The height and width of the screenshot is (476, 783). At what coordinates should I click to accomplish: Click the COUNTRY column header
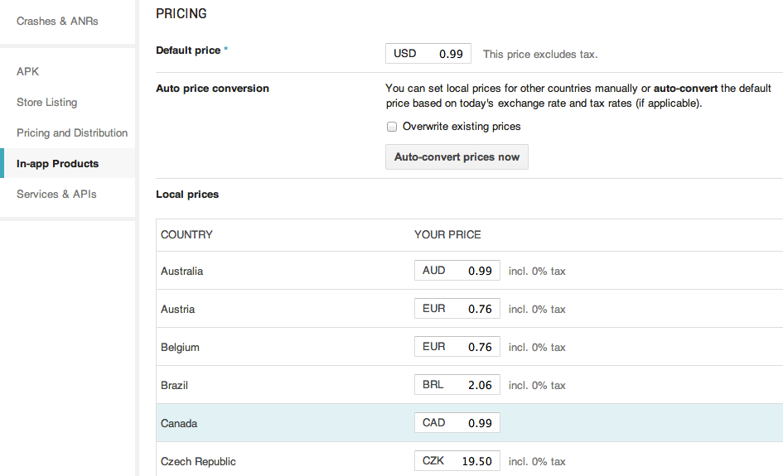pyautogui.click(x=186, y=235)
